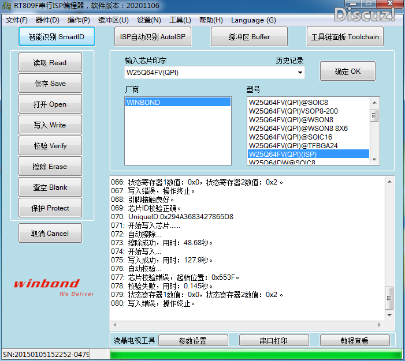The width and height of the screenshot is (405, 361).
Task: Click ISP自动识别 AutoISP button
Action: (153, 36)
